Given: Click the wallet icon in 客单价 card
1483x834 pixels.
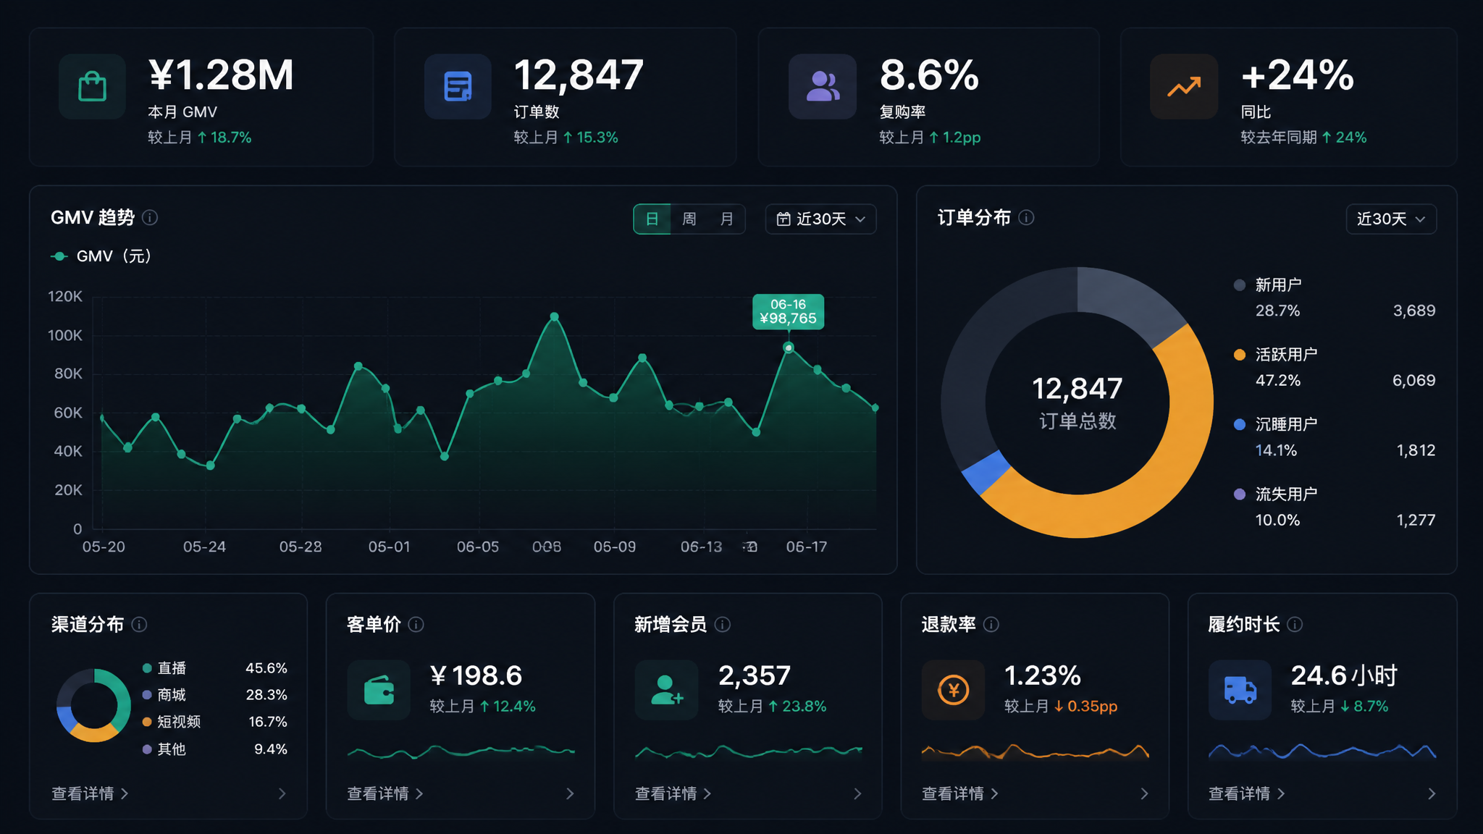Looking at the screenshot, I should point(379,689).
